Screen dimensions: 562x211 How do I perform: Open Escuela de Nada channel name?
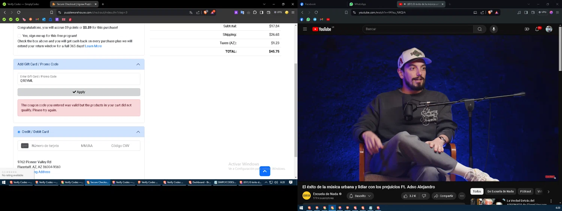tap(326, 194)
